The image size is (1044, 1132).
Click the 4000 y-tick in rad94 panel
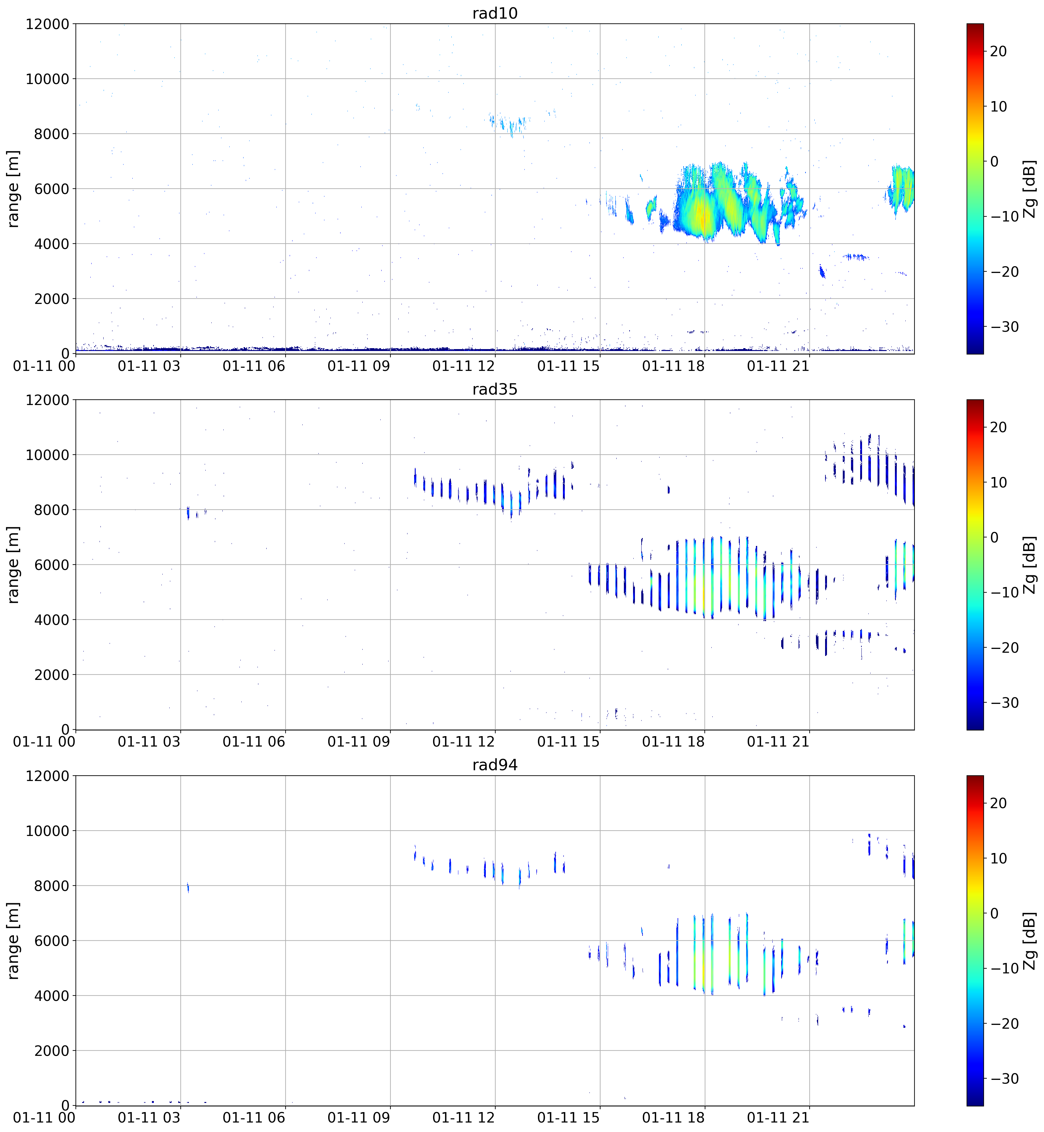pos(51,995)
